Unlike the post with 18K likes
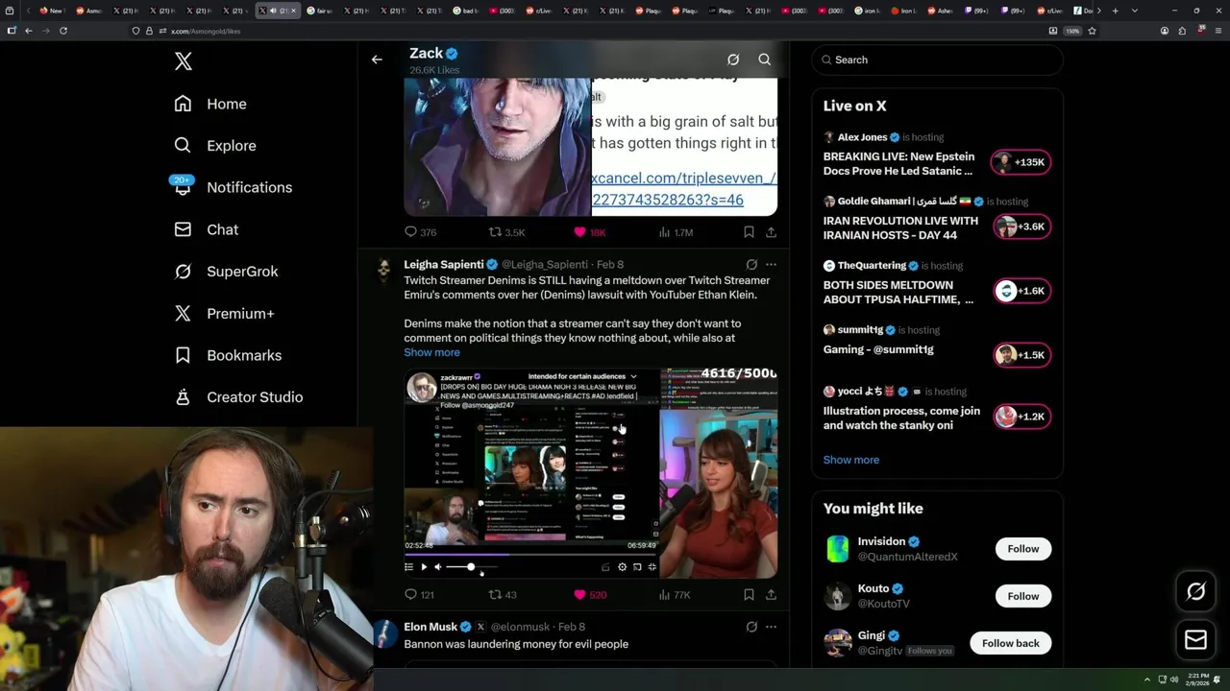 coord(589,232)
